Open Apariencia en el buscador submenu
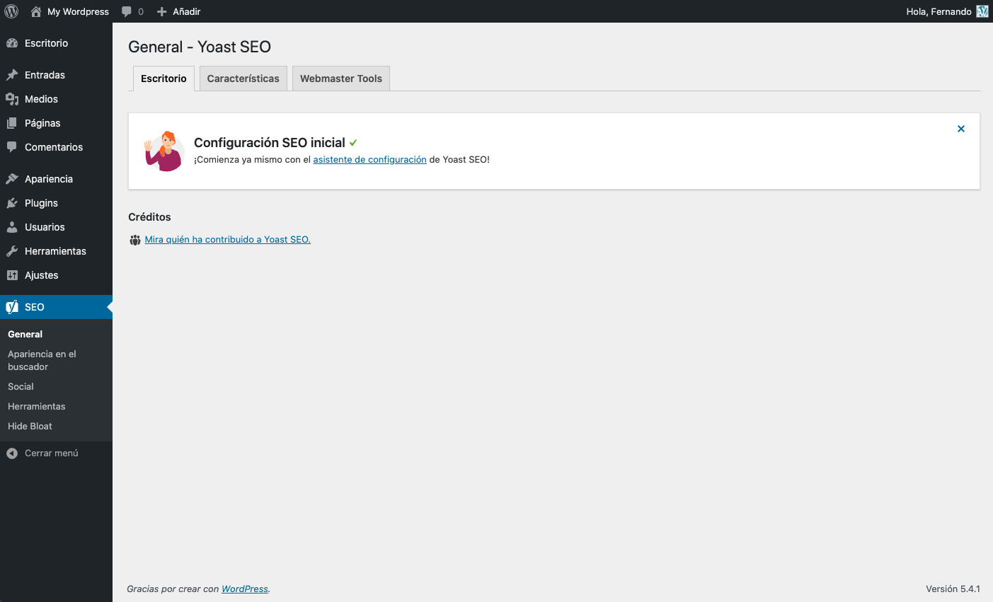993x602 pixels. [x=42, y=360]
